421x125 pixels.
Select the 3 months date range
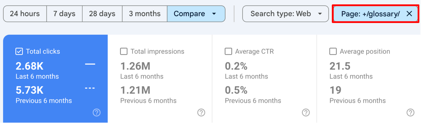pos(144,14)
